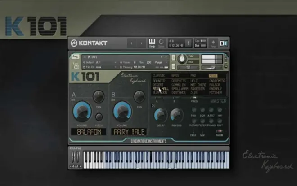This screenshot has width=297, height=186.
Task: Load the DROPLETS preset
Action: click(179, 81)
